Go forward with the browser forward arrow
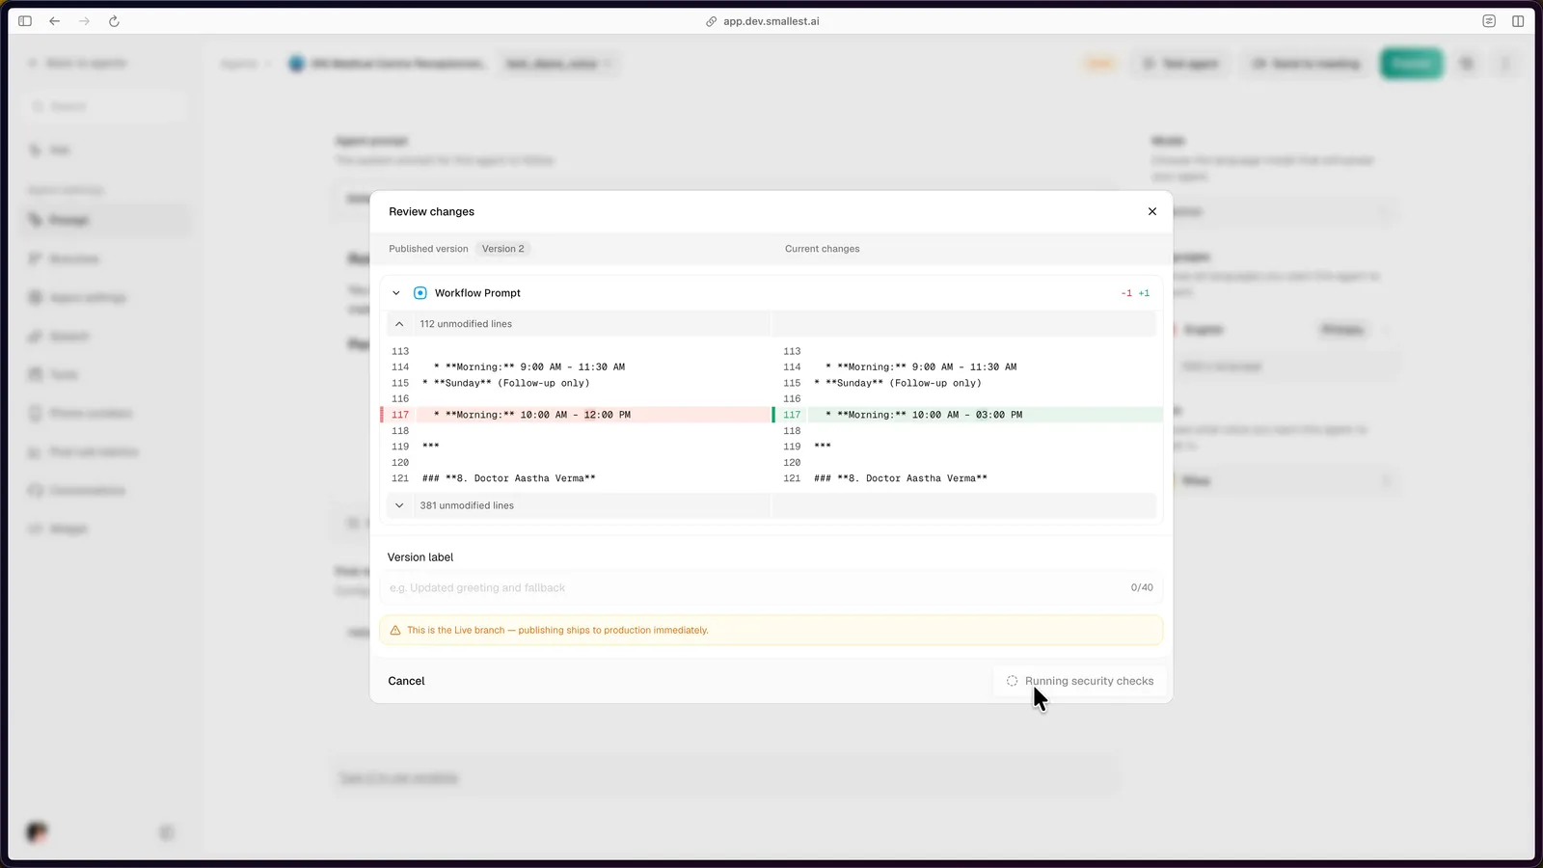The width and height of the screenshot is (1543, 868). [x=85, y=21]
